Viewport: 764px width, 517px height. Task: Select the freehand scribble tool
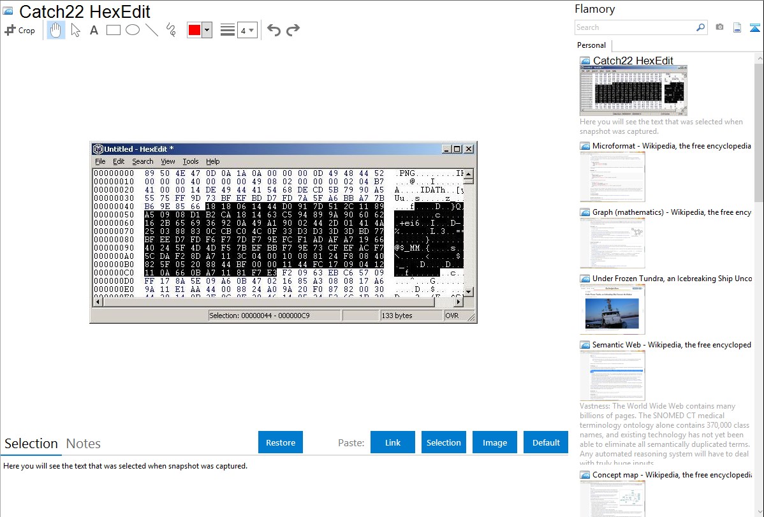coord(171,30)
